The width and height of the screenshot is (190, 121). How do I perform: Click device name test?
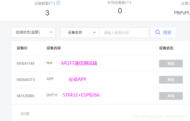(49, 63)
